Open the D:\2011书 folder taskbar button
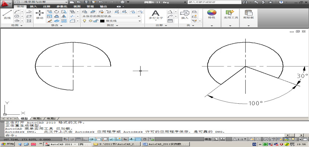The image size is (309, 147). point(117,144)
